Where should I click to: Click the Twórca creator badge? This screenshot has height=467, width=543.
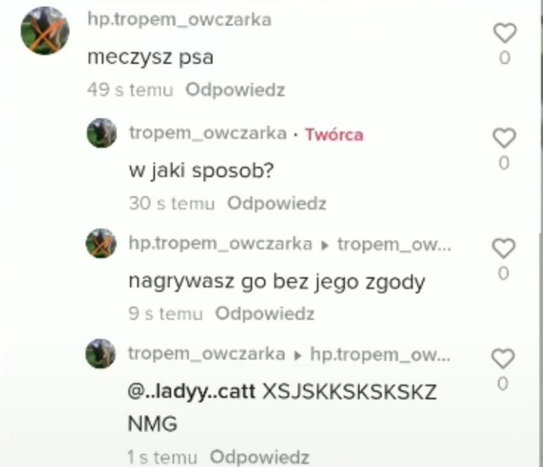click(x=334, y=135)
